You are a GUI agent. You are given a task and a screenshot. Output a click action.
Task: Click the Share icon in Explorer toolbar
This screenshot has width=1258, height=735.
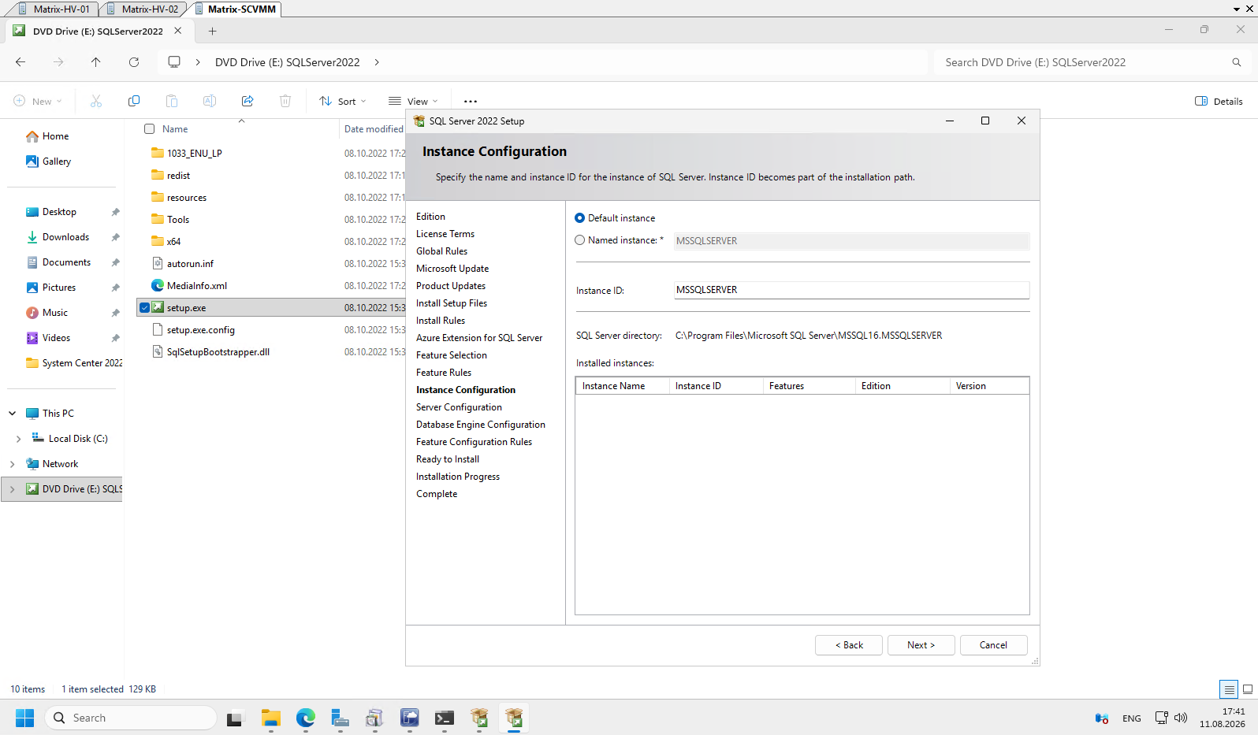248,101
